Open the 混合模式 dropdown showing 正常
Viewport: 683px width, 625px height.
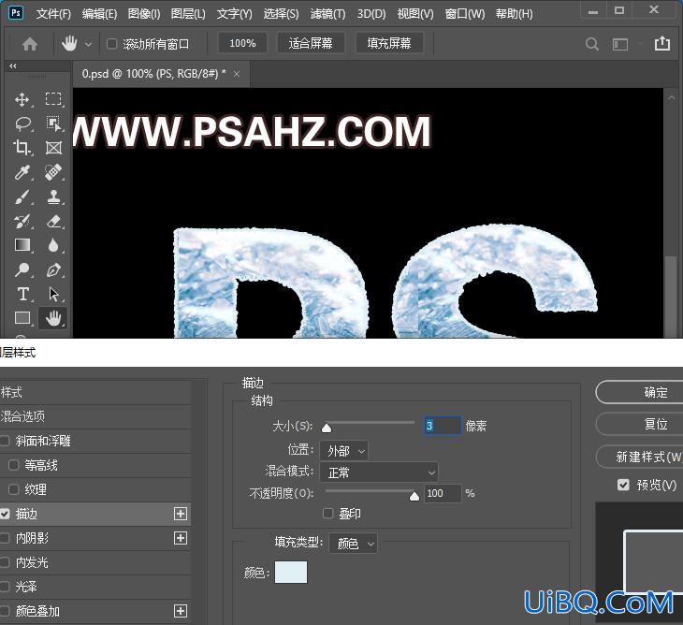379,472
